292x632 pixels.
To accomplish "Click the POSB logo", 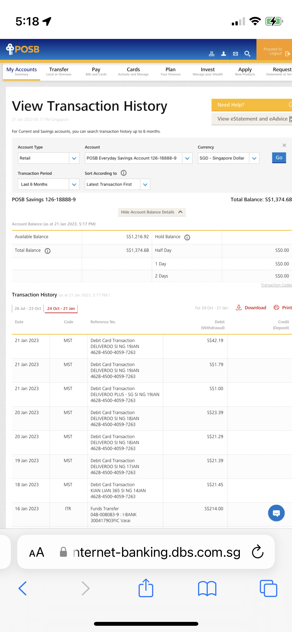I will [x=23, y=49].
